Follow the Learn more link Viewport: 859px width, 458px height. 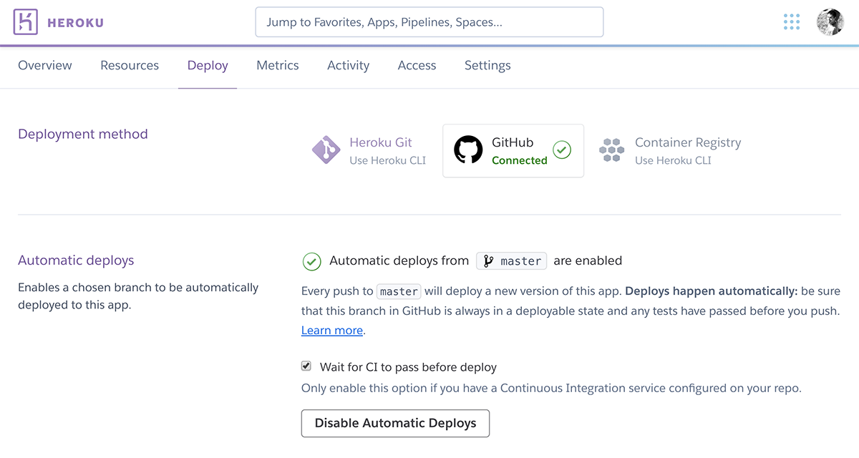tap(332, 331)
